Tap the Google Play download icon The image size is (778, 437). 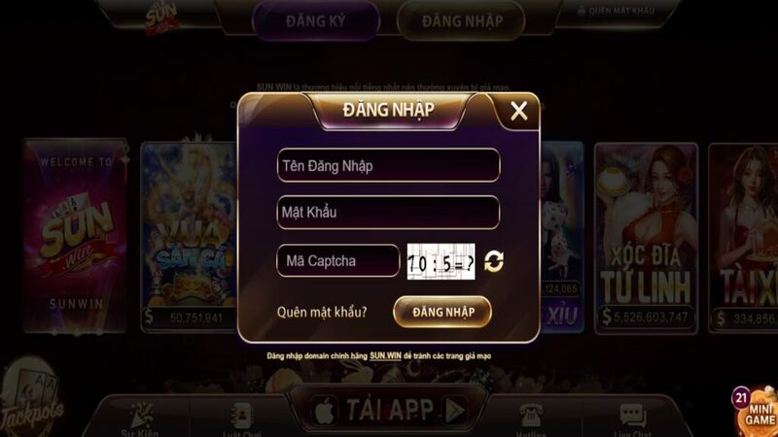(455, 410)
